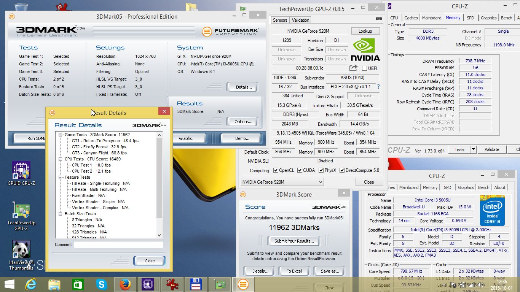Select GT1 - Return To Proxycon row
Image resolution: width=520 pixels, height=292 pixels.
tap(105, 141)
